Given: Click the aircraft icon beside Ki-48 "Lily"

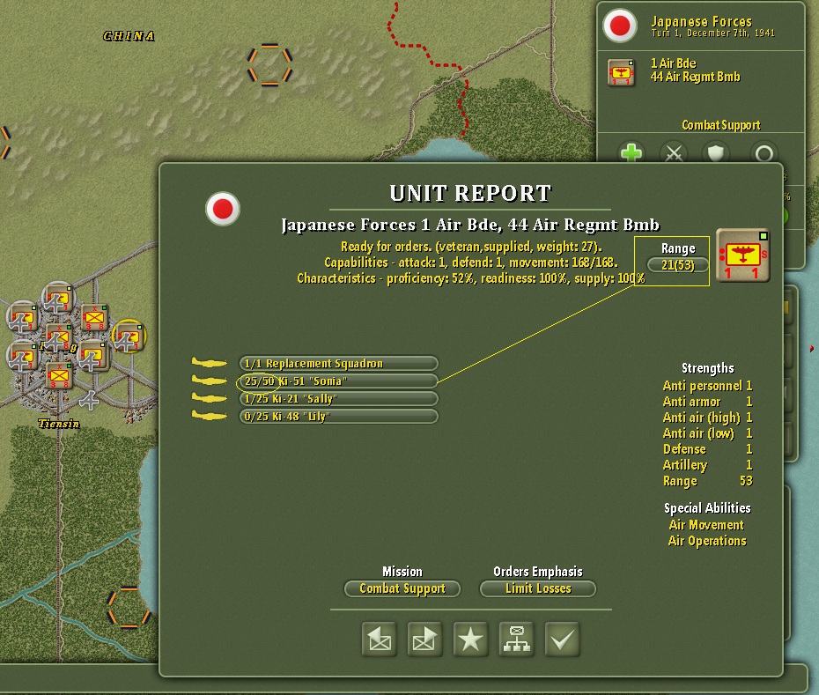Looking at the screenshot, I should click(x=209, y=416).
